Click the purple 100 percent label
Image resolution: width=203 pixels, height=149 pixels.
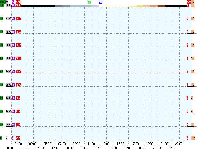click(x=14, y=5)
